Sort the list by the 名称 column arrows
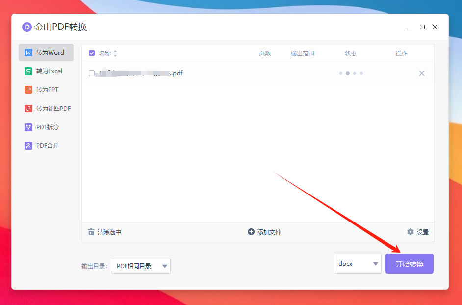 tap(115, 54)
